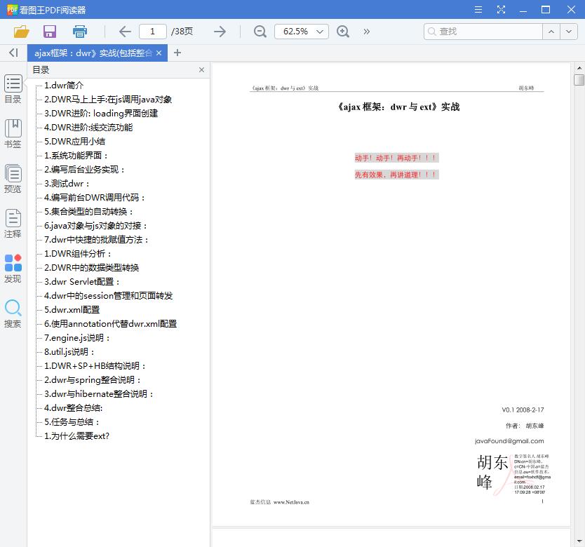Jump to 4.DWR进阶:线交流功能
This screenshot has width=585, height=547.
(x=88, y=128)
